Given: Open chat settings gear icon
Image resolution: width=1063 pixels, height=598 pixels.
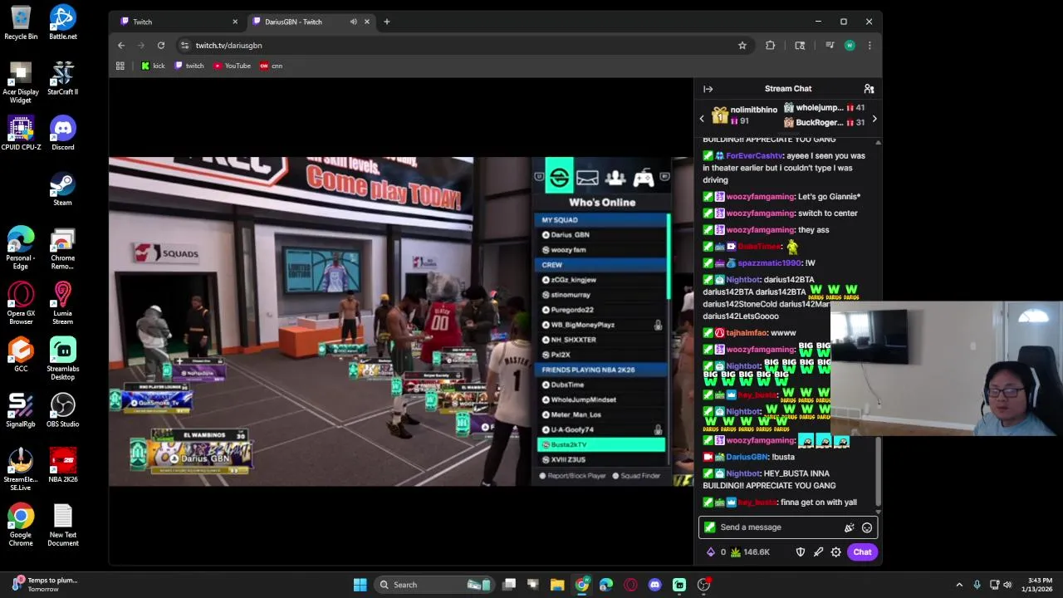Looking at the screenshot, I should click(836, 552).
